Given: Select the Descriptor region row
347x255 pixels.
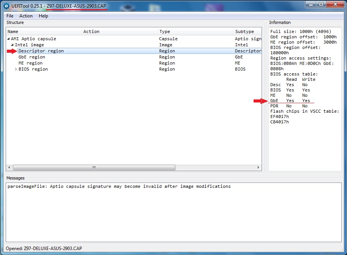Looking at the screenshot, I should pos(139,51).
